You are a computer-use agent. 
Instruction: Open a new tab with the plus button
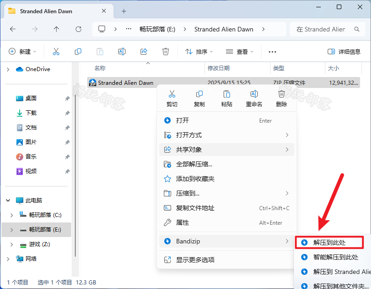[124, 11]
